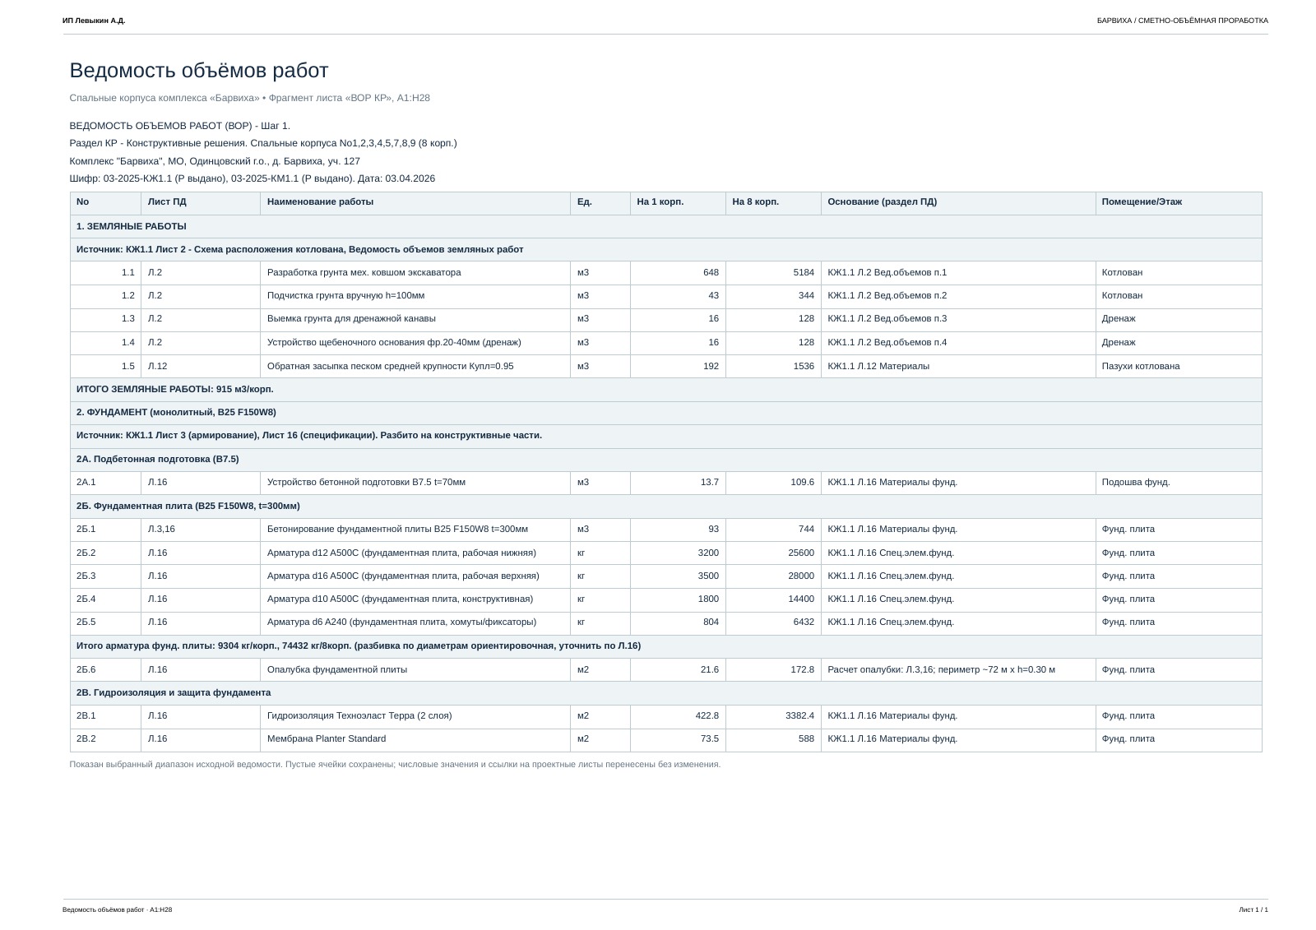Click the footer text 'Ведомость объёмов работ · A1:H28'
The image size is (1316, 930).
[118, 909]
